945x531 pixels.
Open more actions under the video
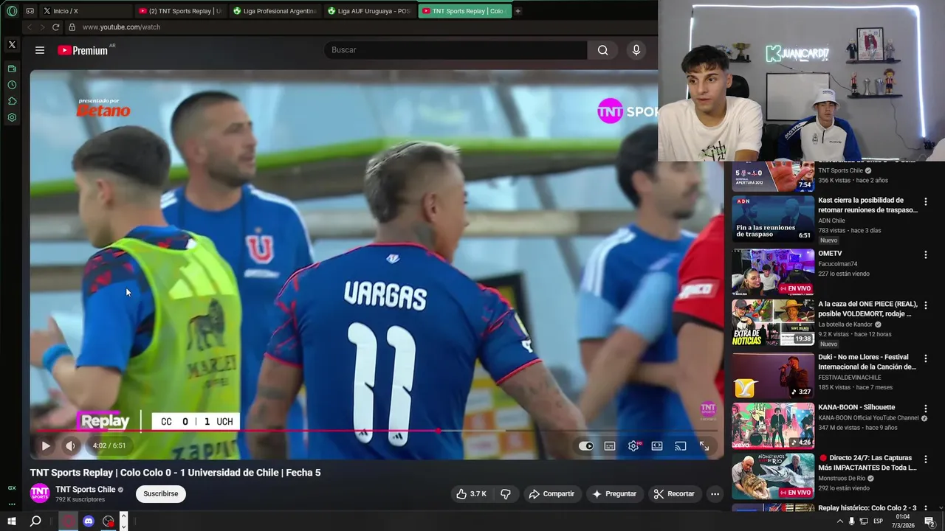pyautogui.click(x=715, y=494)
